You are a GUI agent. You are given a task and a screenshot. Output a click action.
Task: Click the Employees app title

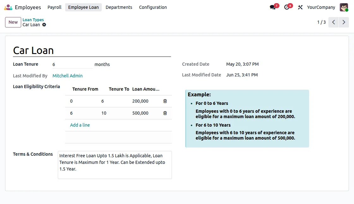[x=28, y=7]
